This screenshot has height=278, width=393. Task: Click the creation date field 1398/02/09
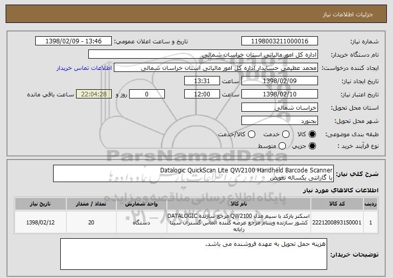coord(280,81)
